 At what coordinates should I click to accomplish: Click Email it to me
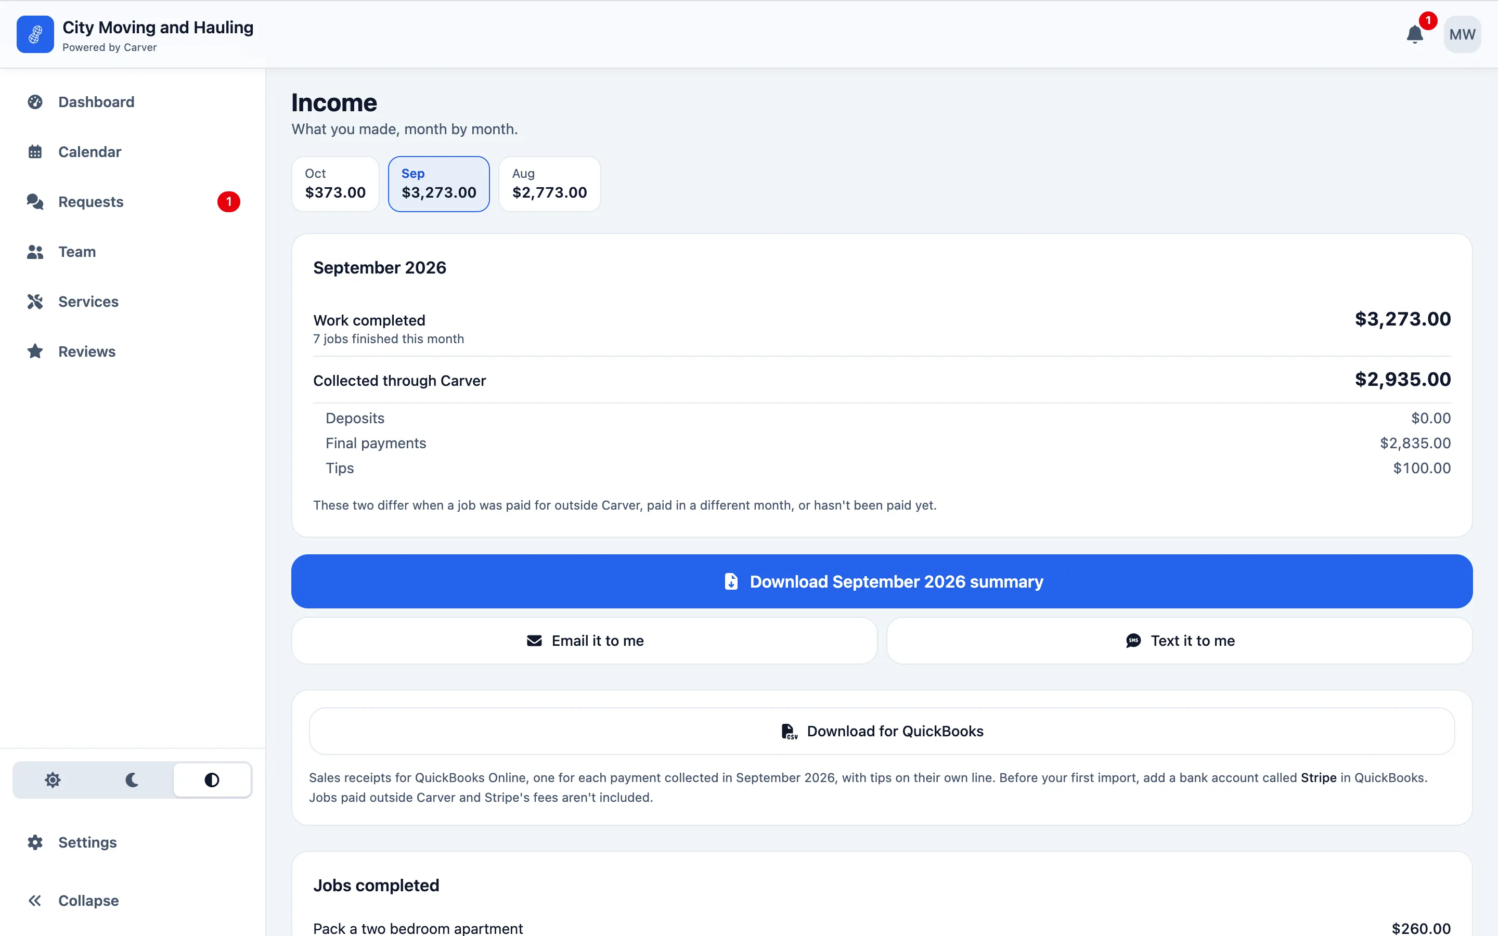coord(584,641)
